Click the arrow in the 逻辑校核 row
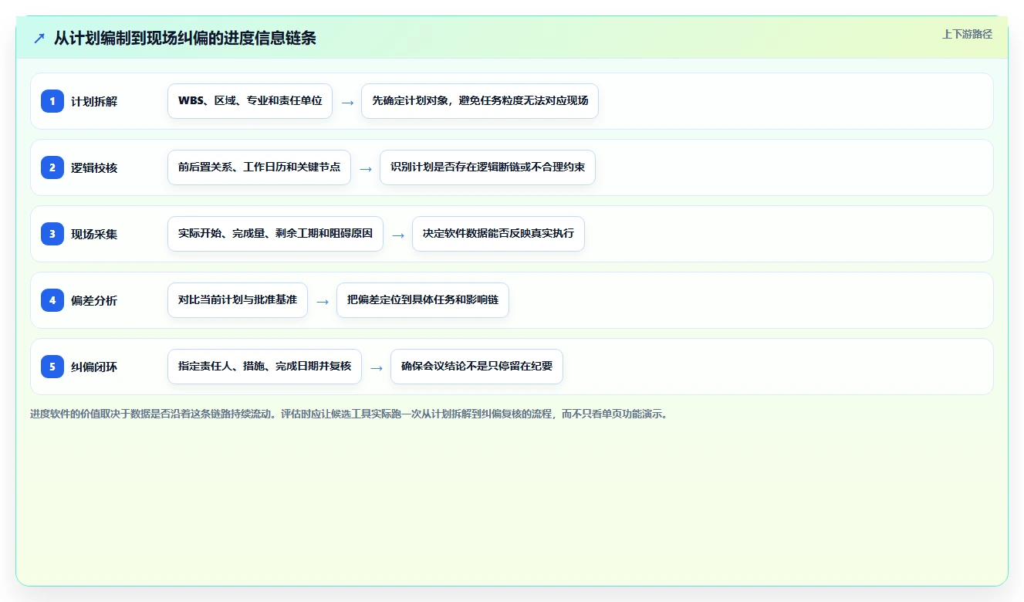This screenshot has height=602, width=1024. (x=366, y=168)
